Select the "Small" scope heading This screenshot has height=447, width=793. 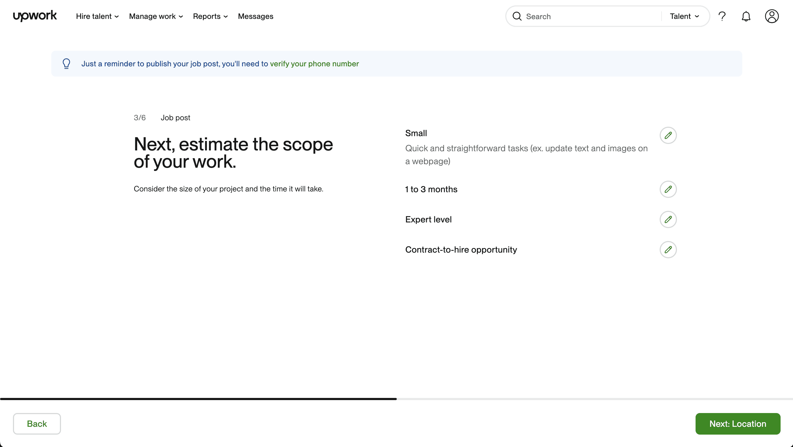tap(416, 133)
